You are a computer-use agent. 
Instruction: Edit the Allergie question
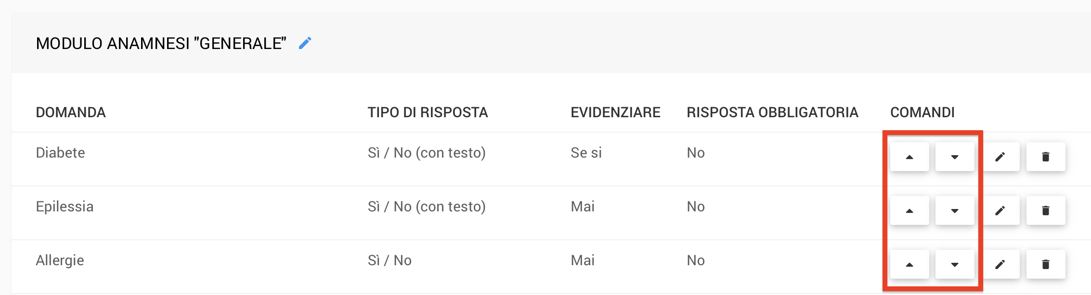1000,264
